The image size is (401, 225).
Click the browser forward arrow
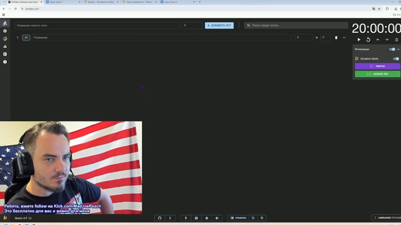coord(10,9)
